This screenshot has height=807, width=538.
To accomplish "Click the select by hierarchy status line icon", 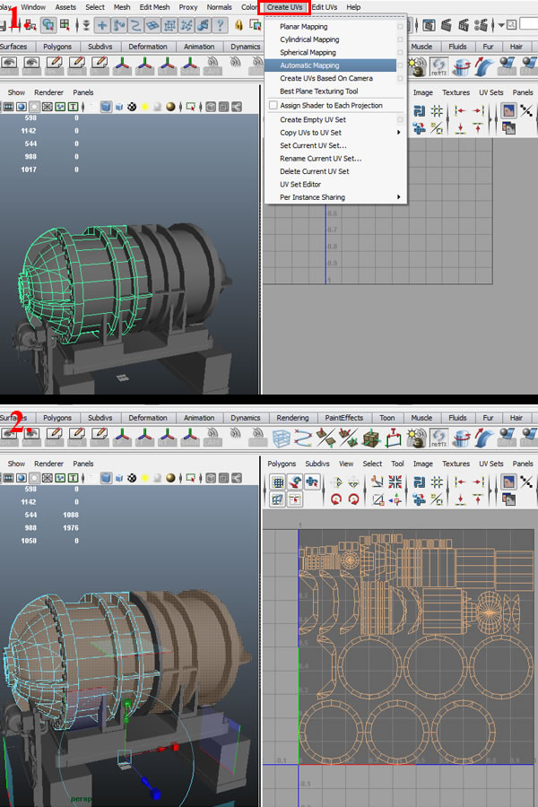I will click(30, 25).
